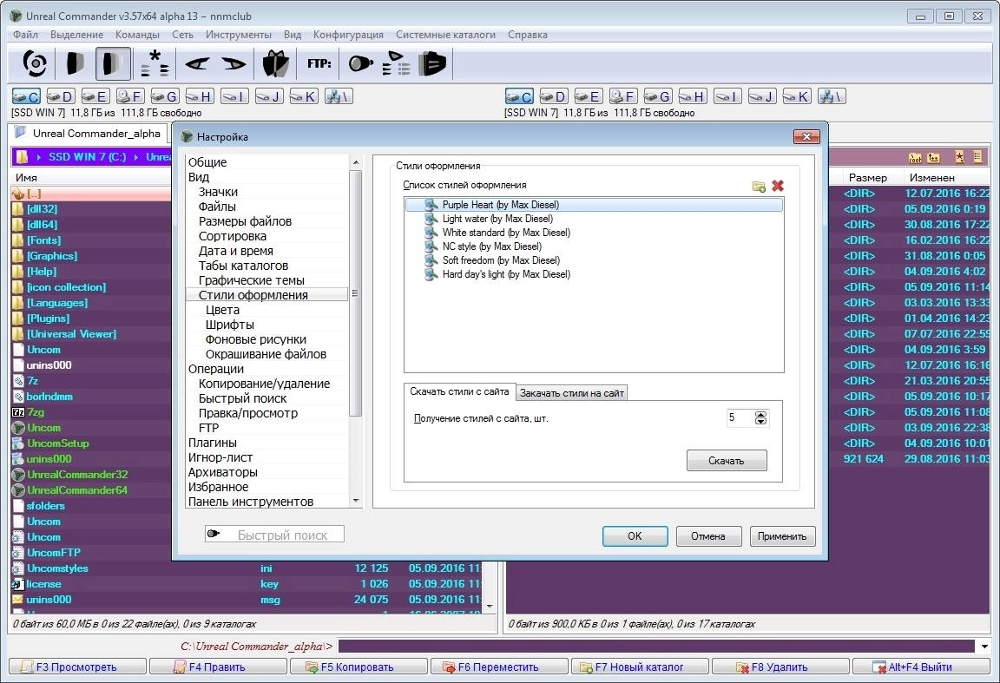Click the add style folder icon
Image resolution: width=1000 pixels, height=683 pixels.
pos(759,187)
